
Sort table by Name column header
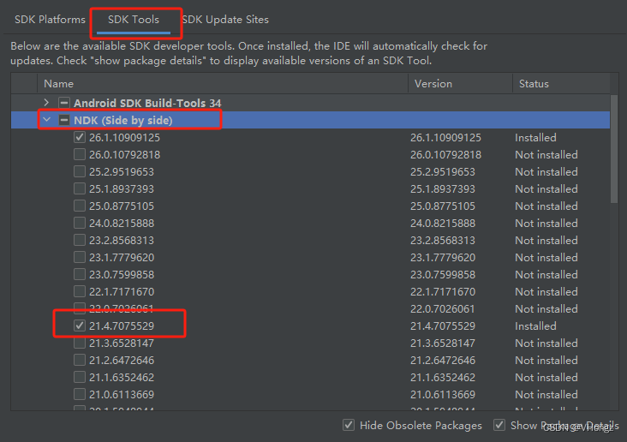click(x=223, y=84)
